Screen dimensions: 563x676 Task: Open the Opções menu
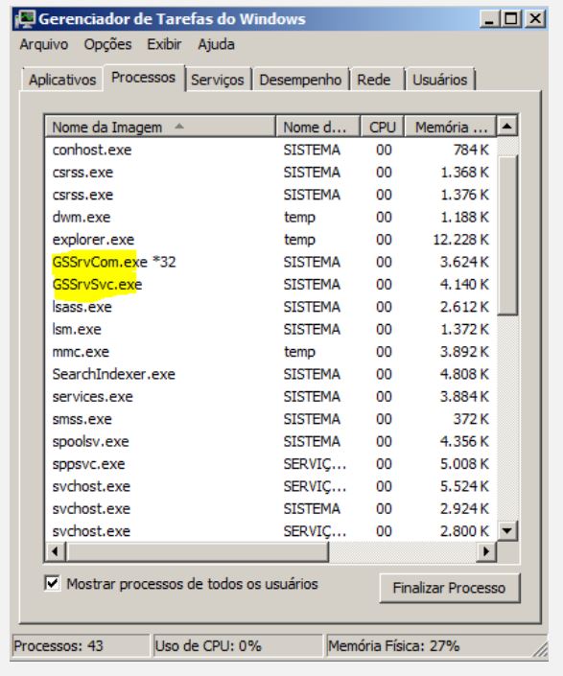[x=107, y=44]
